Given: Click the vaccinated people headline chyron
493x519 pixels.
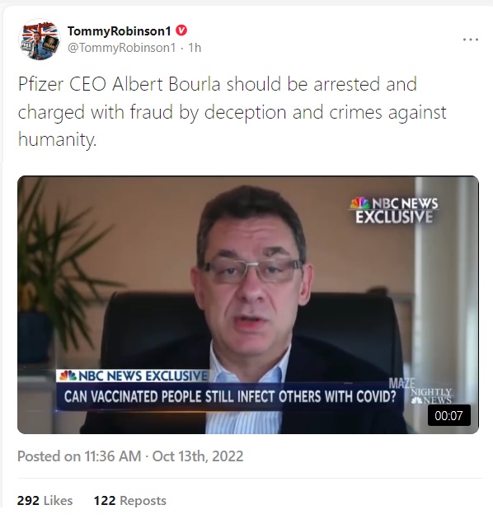Looking at the screenshot, I should coord(230,396).
